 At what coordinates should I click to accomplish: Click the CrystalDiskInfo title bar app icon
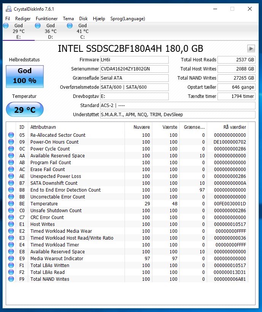(8, 9)
